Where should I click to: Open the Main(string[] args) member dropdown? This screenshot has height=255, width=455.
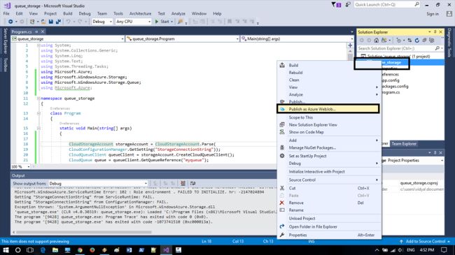pos(297,39)
